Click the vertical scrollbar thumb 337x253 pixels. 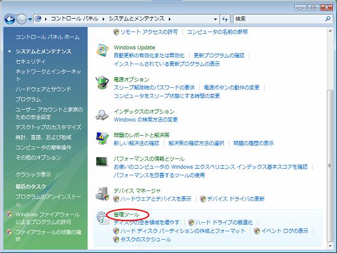click(330, 166)
